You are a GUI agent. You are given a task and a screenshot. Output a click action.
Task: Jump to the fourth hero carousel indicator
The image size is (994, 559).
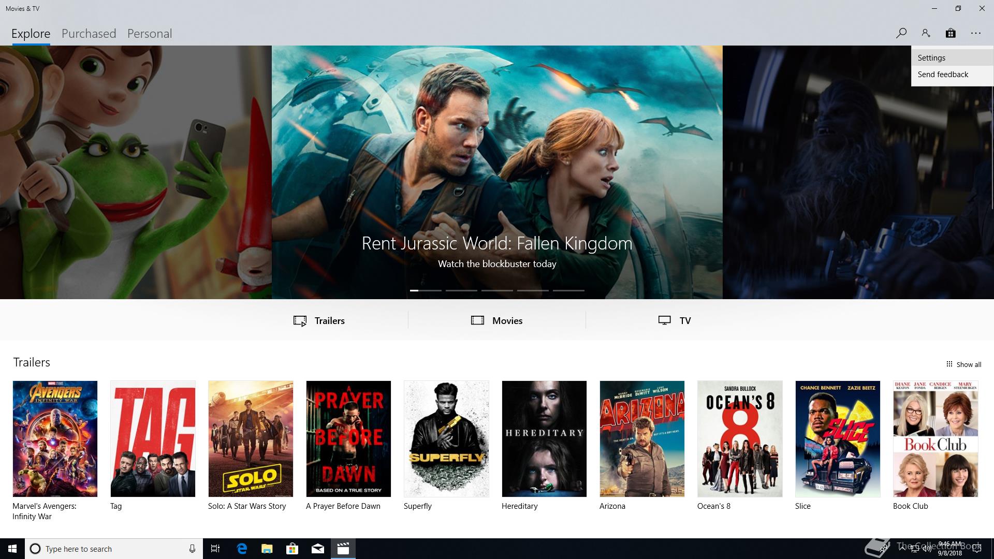533,290
